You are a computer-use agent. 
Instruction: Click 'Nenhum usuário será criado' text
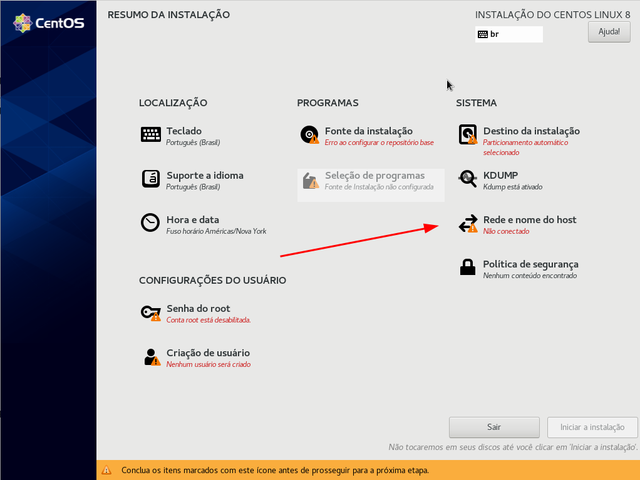pyautogui.click(x=209, y=364)
